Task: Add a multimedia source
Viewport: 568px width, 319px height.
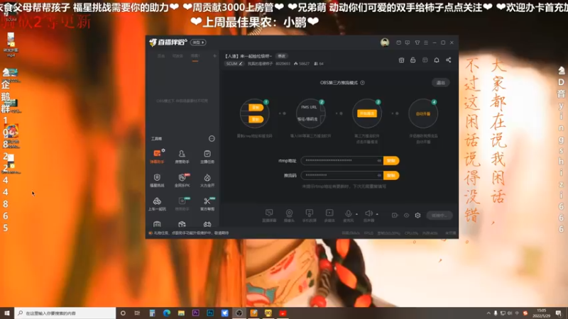Action: [329, 216]
